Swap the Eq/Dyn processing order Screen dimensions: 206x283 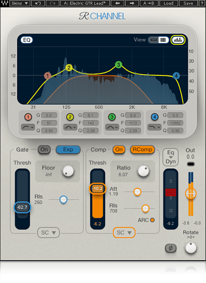click(171, 157)
